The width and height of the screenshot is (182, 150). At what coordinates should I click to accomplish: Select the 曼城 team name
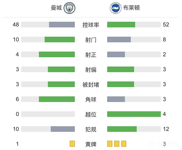point(56,8)
